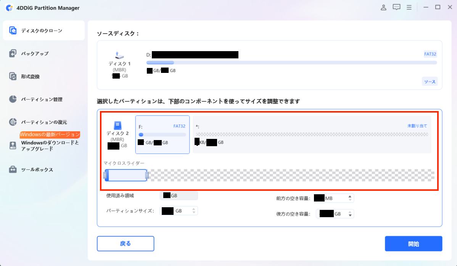
Task: Open the Windows download and upgrade icon
Action: pyautogui.click(x=13, y=145)
